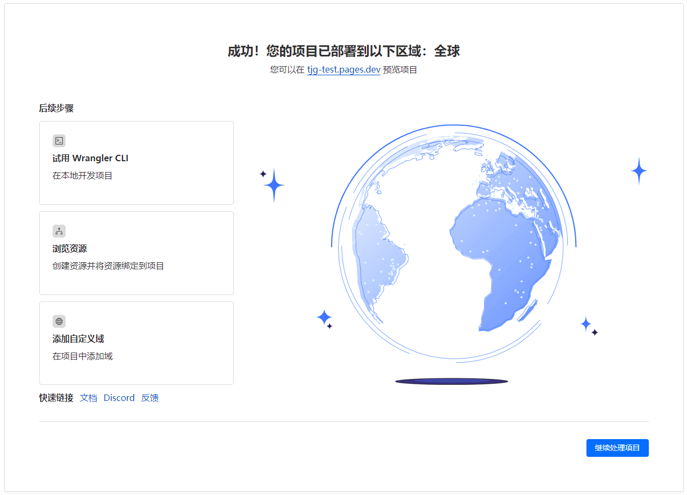Open the 反馈 feedback link

[x=149, y=398]
